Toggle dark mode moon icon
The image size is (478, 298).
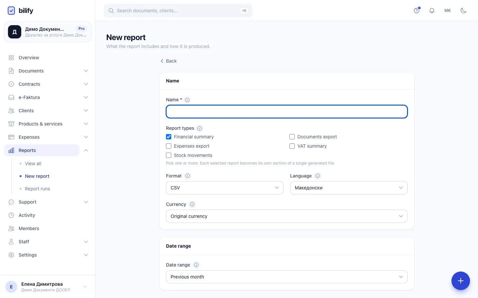[x=464, y=11]
